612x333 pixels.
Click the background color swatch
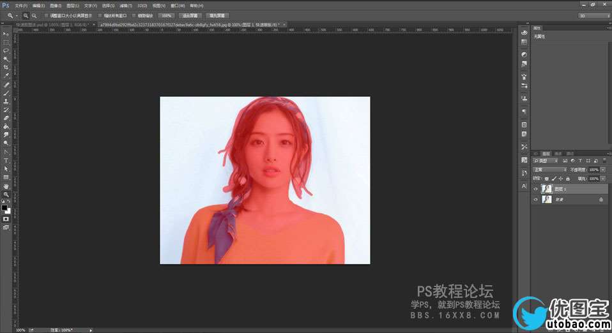pos(8,211)
